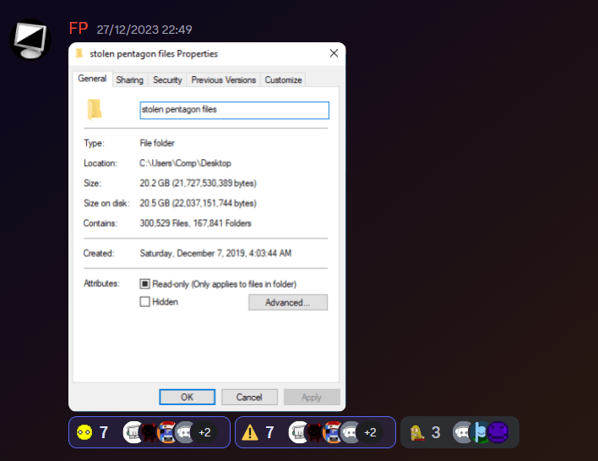Click the +2 badge on yellow face reaction
Screen dimensions: 598x461
204,432
